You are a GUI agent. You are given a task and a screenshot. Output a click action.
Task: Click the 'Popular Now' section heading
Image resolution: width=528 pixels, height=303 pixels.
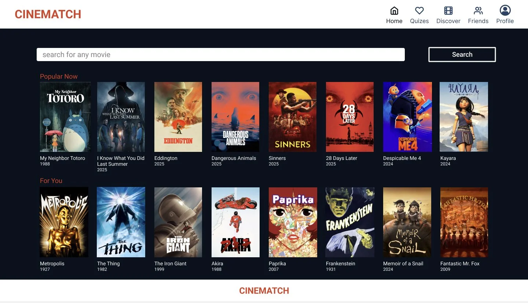click(59, 76)
